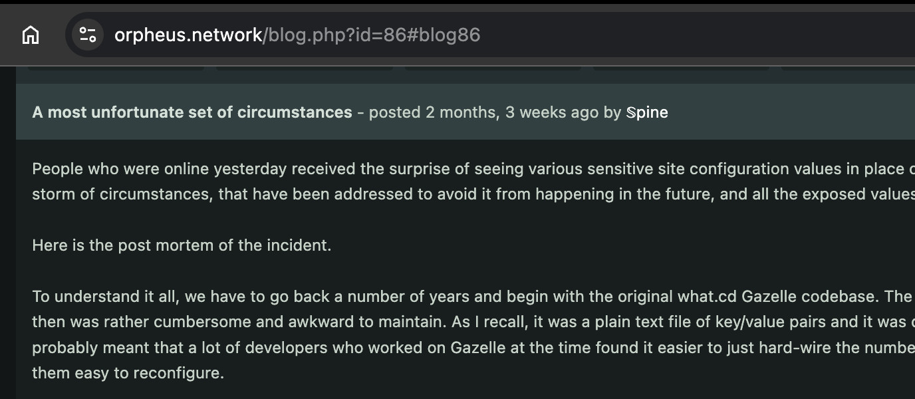
Task: Click the blog.php?id=86#blog86 URL path text
Action: tap(372, 35)
